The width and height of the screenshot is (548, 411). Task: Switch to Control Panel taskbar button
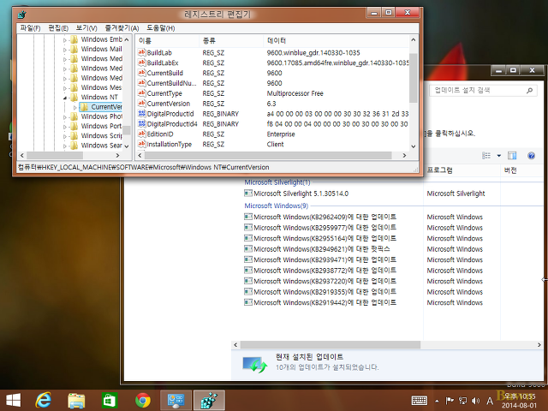176,401
